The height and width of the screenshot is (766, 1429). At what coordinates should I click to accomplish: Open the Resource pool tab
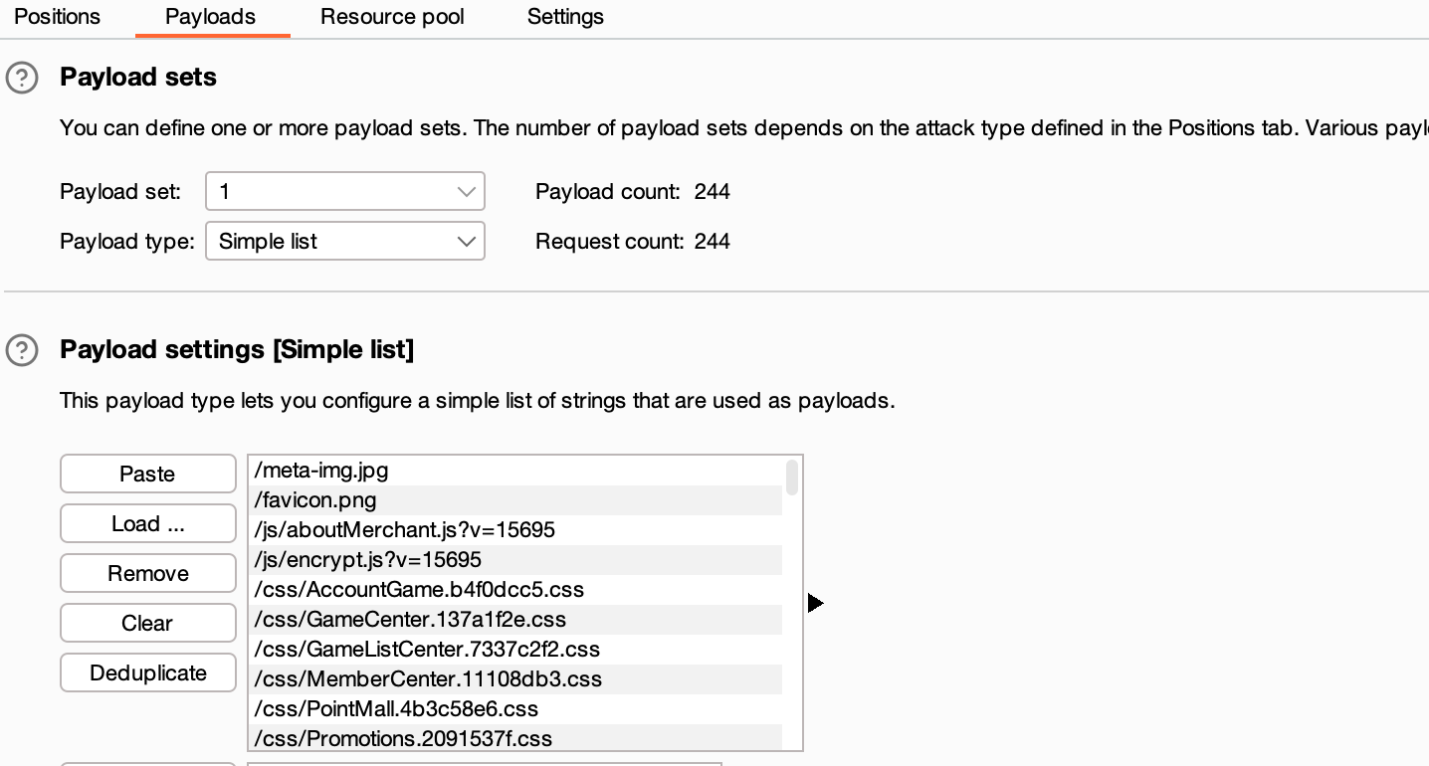[x=392, y=17]
